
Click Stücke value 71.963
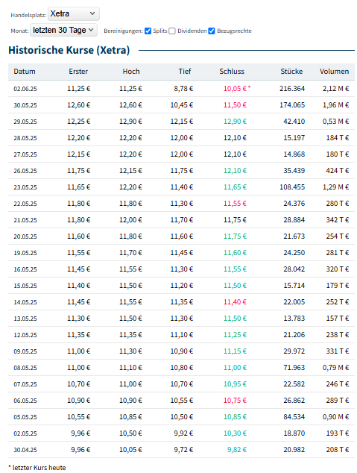pos(294,368)
